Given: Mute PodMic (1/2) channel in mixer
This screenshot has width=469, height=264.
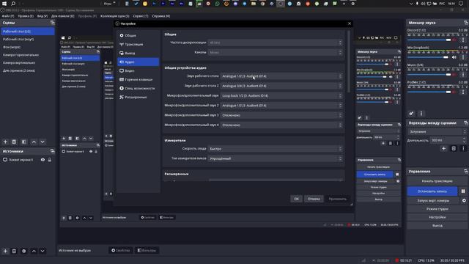Looking at the screenshot, I should 454,92.
